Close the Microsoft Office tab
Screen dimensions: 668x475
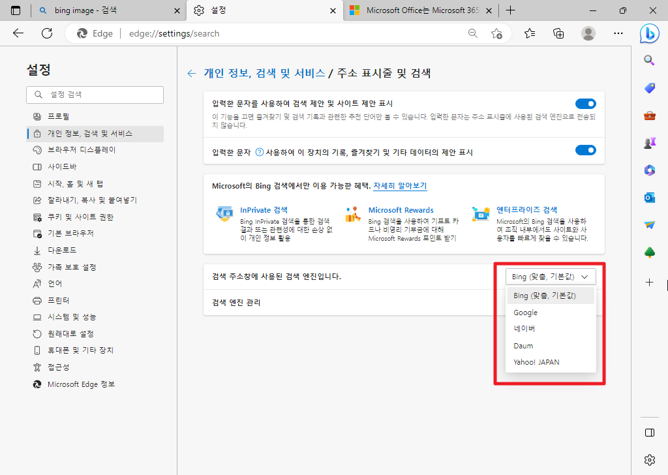(x=489, y=11)
